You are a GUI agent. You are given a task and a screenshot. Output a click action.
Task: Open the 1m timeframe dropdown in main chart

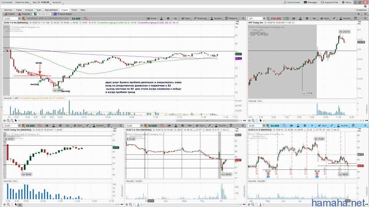(176, 18)
